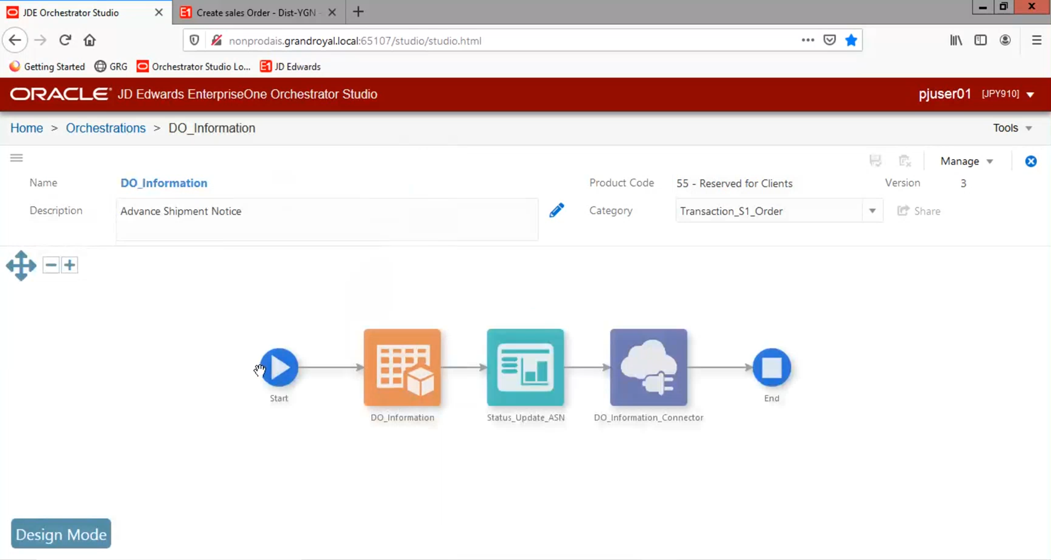Expand the Category dropdown
This screenshot has height=560, width=1051.
[872, 211]
